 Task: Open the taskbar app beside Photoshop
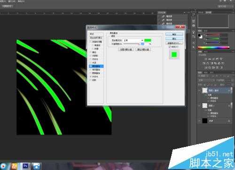pyautogui.click(x=36, y=166)
